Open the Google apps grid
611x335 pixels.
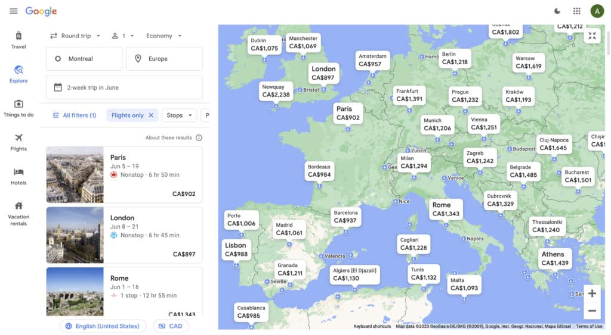(x=576, y=11)
